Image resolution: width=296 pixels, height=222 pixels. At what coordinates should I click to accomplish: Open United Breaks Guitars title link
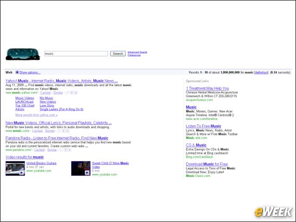(x=41, y=163)
